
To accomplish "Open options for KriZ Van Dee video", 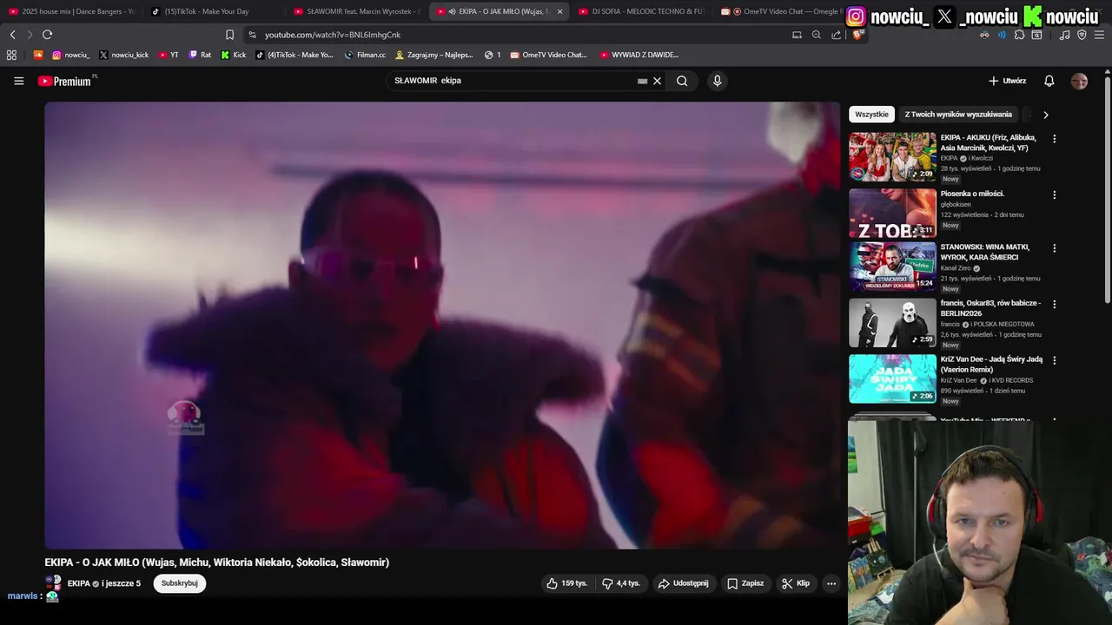I will [1054, 360].
